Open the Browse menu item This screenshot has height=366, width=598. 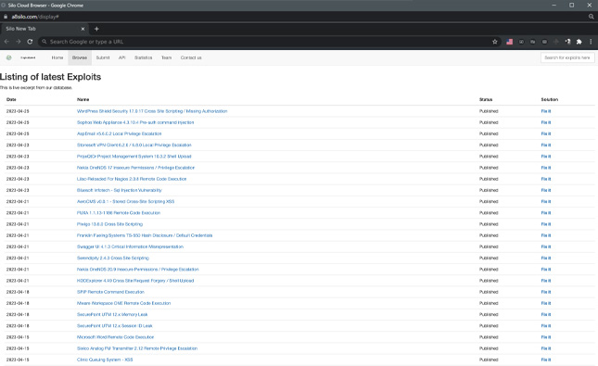pyautogui.click(x=80, y=57)
